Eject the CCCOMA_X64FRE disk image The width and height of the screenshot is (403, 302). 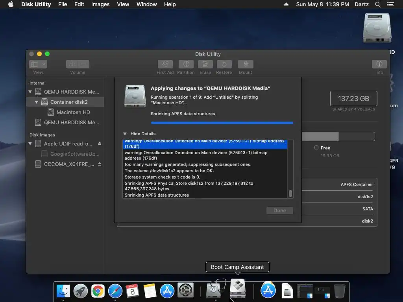[100, 164]
